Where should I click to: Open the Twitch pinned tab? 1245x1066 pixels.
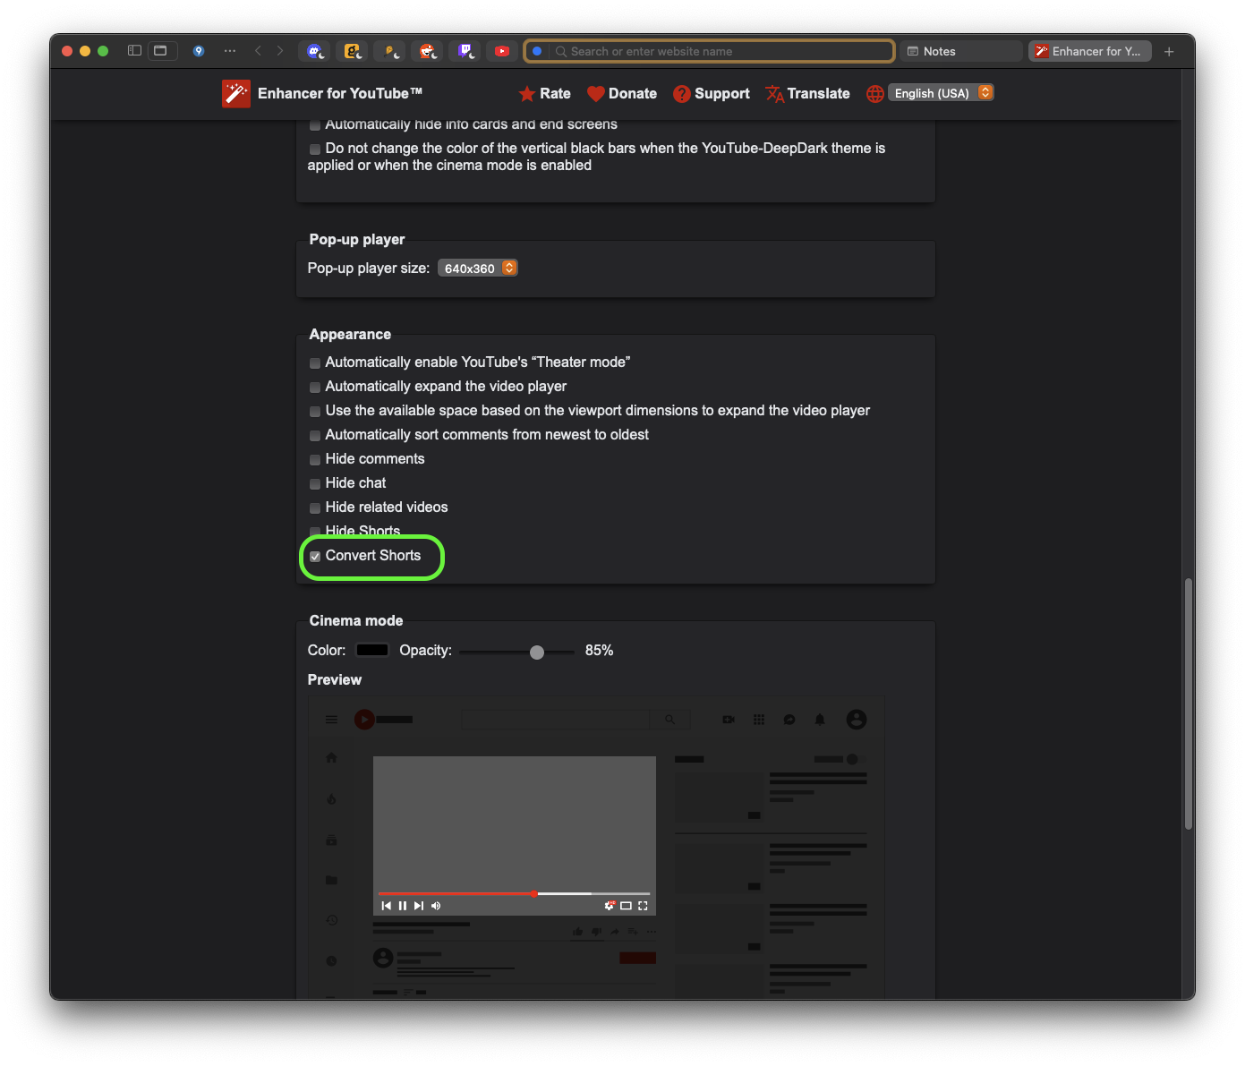point(465,52)
